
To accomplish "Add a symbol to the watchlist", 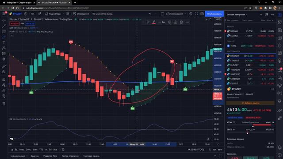I will click(261, 15).
